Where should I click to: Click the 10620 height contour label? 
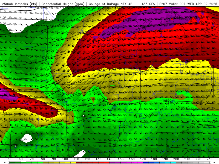pos(125,146)
